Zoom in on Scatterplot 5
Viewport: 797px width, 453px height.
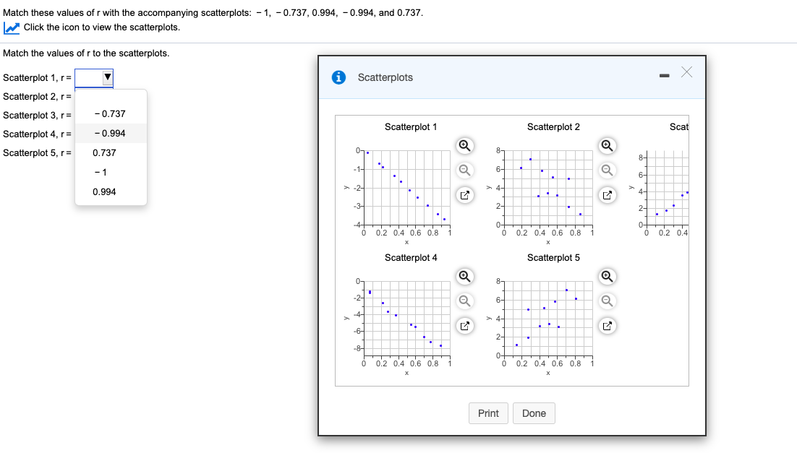point(607,276)
